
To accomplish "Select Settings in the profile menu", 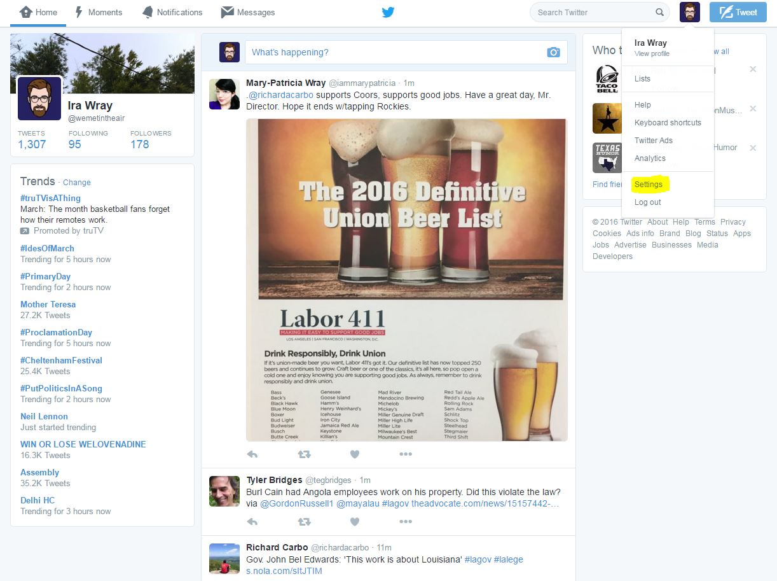I will (x=649, y=185).
